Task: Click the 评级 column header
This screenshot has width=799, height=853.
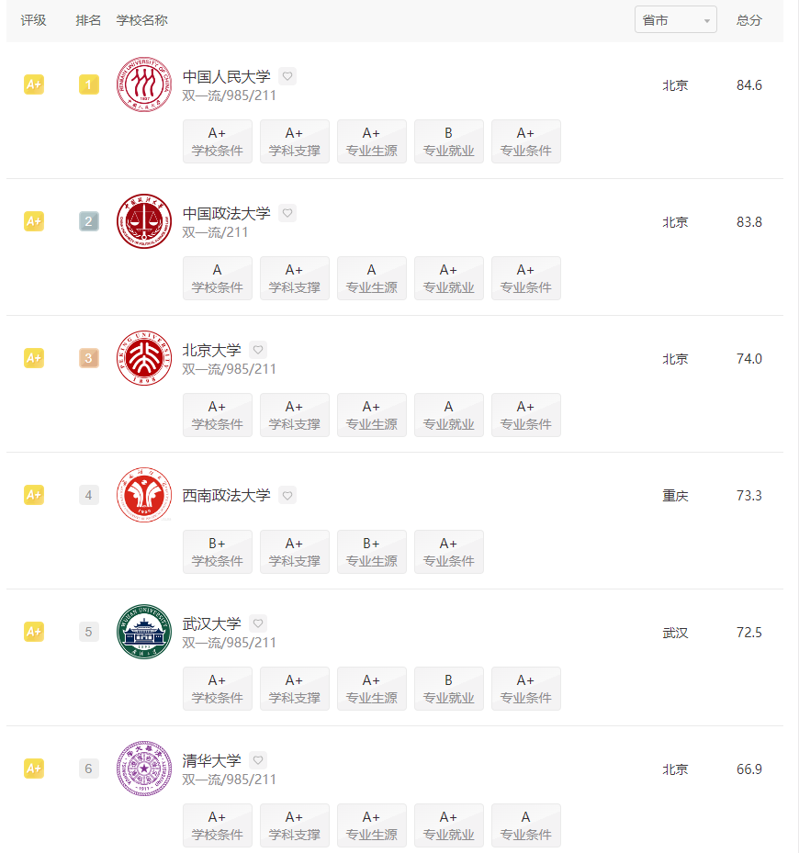Action: 33,20
